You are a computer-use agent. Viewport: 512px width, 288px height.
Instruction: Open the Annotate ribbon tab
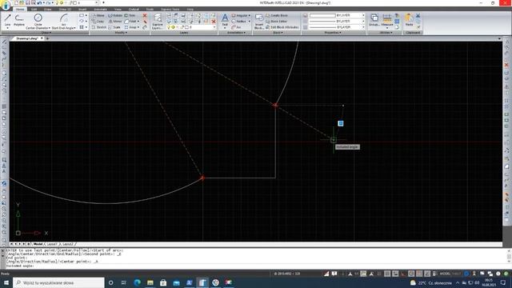(x=100, y=9)
